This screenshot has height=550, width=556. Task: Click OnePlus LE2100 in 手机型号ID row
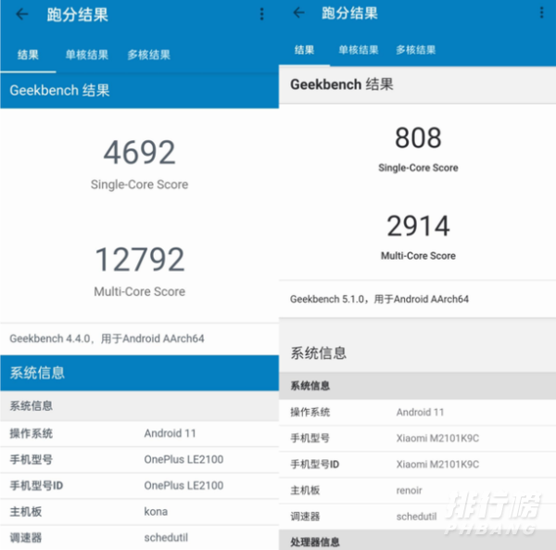point(183,485)
